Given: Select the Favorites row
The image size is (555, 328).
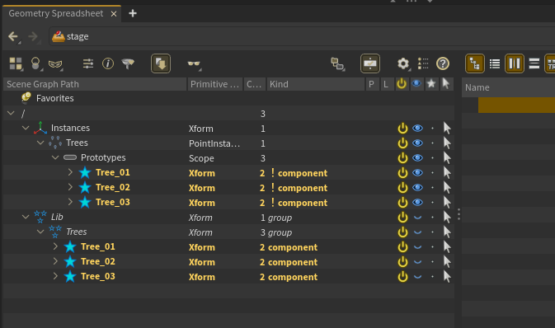Looking at the screenshot, I should [228, 98].
